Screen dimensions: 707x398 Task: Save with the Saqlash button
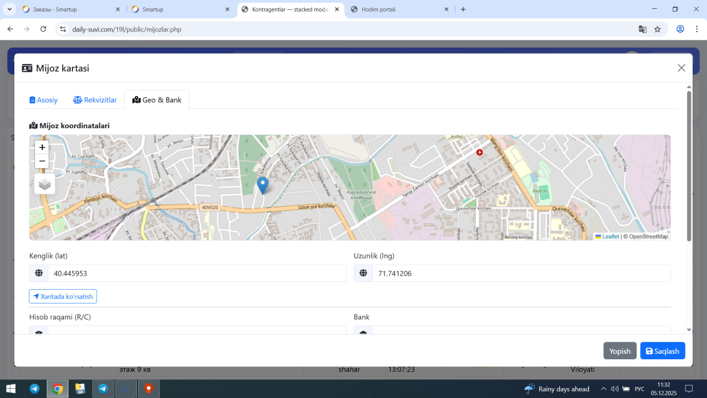click(x=662, y=351)
